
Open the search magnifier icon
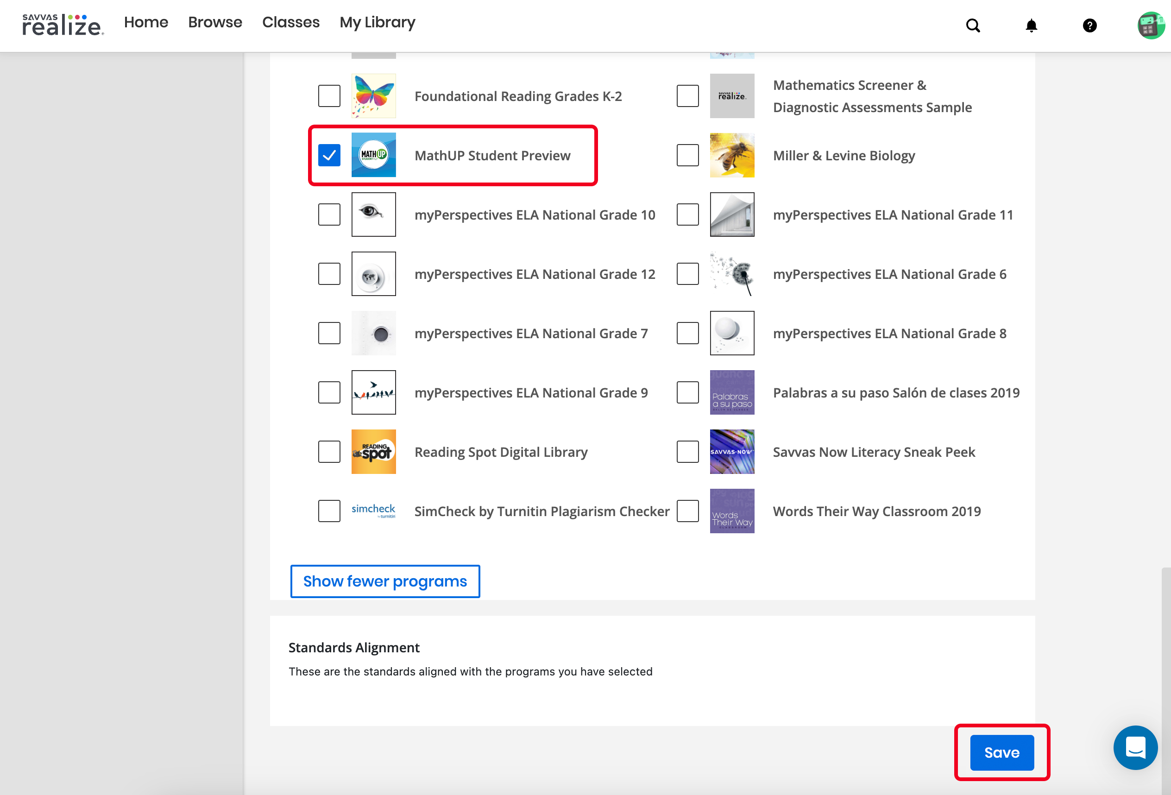pyautogui.click(x=973, y=25)
